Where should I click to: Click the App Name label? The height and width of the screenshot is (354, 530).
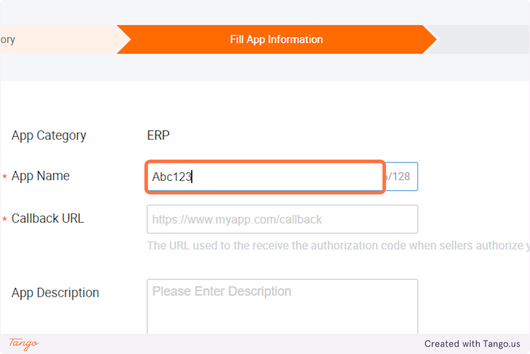(41, 176)
